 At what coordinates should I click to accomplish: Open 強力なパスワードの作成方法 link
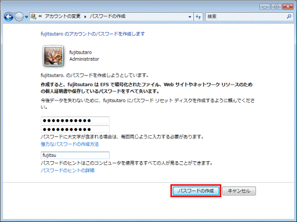click(70, 145)
